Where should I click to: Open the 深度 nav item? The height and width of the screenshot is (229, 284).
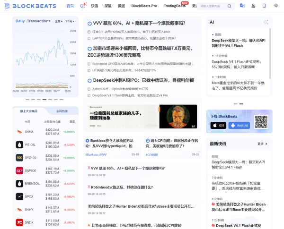pyautogui.click(x=108, y=6)
